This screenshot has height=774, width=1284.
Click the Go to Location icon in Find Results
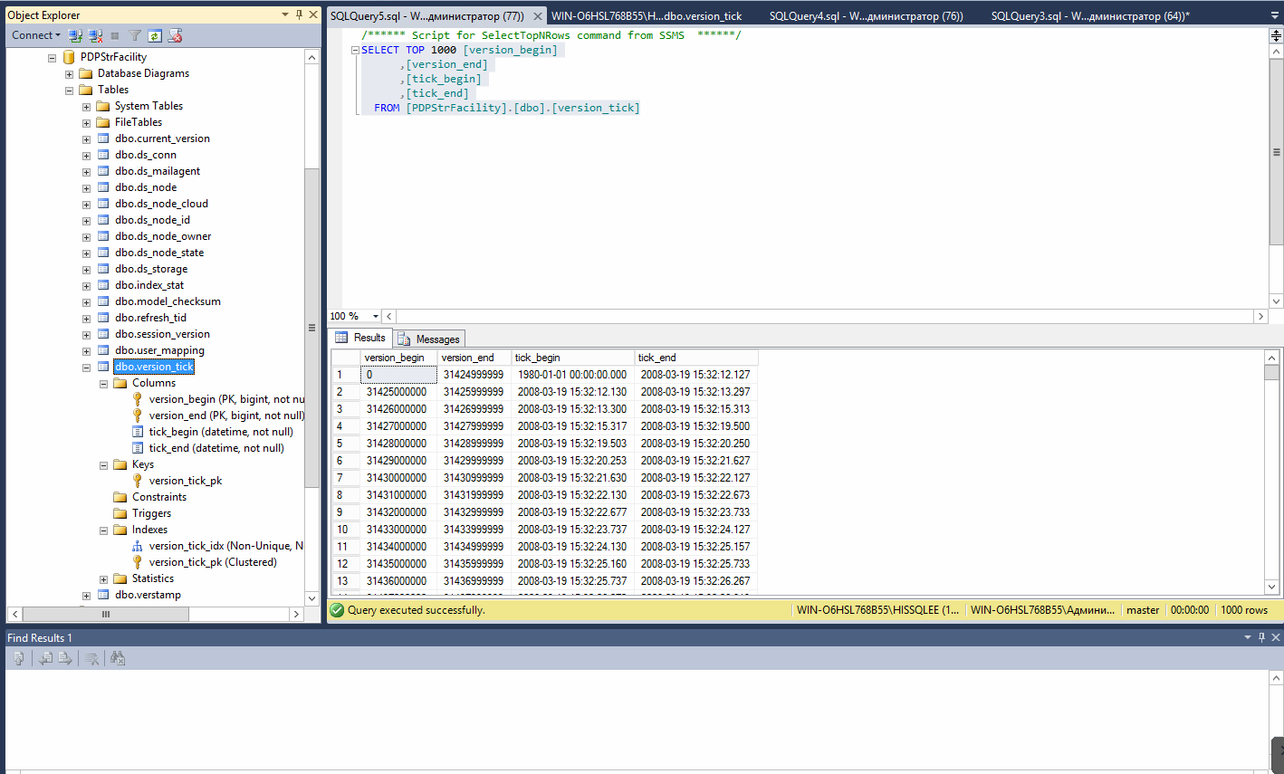click(x=18, y=658)
